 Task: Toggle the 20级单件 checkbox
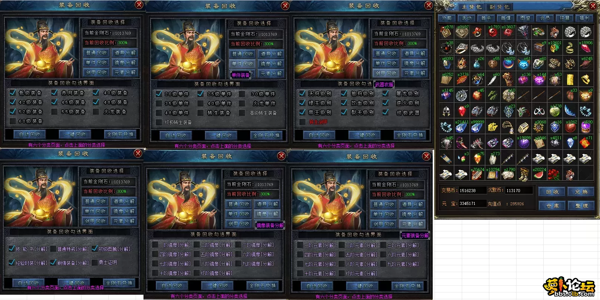[159, 94]
